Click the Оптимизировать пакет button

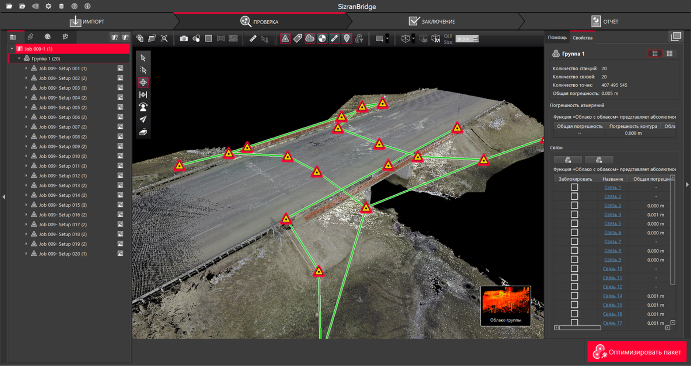point(637,352)
